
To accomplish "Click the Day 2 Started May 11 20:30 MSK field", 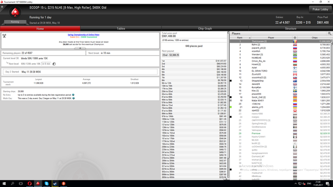I will point(80,72).
